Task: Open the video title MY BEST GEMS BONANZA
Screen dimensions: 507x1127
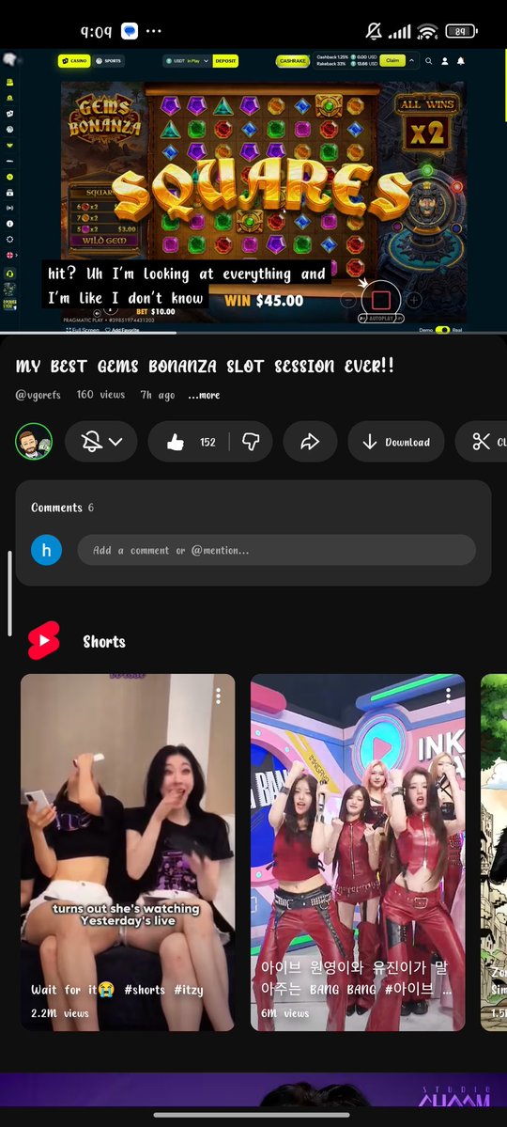Action: tap(205, 366)
